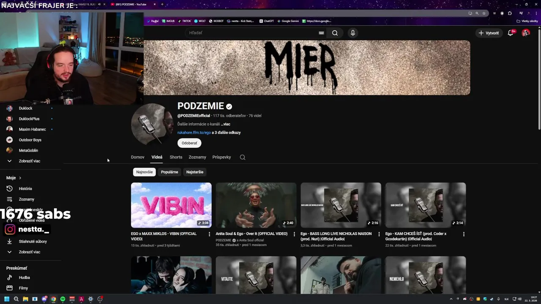The image size is (541, 304).
Task: Select the Populárne sort chip
Action: 169,172
